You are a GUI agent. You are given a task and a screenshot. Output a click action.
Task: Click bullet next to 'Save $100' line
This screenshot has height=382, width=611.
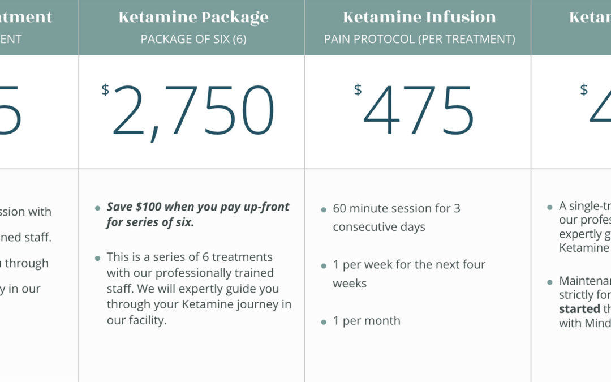(97, 208)
